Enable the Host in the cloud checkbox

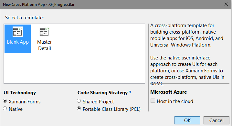pos(153,101)
